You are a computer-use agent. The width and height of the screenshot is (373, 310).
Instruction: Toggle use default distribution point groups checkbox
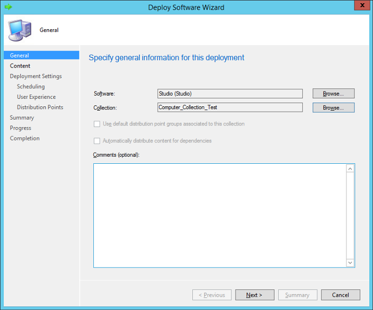tap(97, 124)
